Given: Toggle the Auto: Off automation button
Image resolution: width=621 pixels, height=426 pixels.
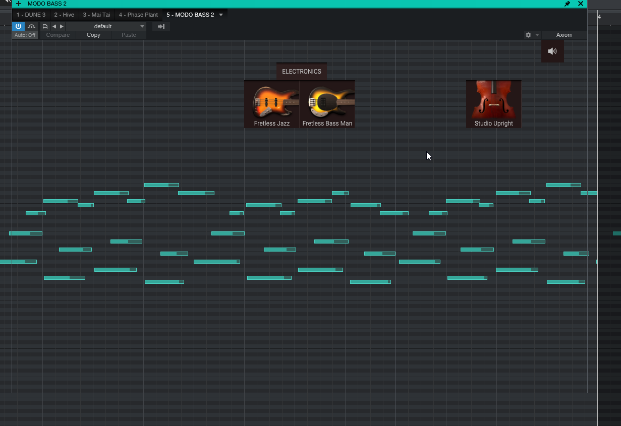Looking at the screenshot, I should click(25, 35).
